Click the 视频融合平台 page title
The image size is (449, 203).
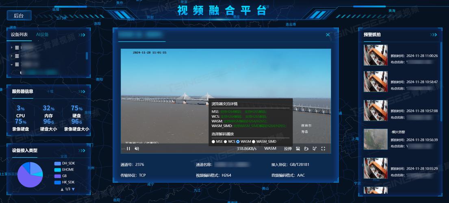click(221, 11)
